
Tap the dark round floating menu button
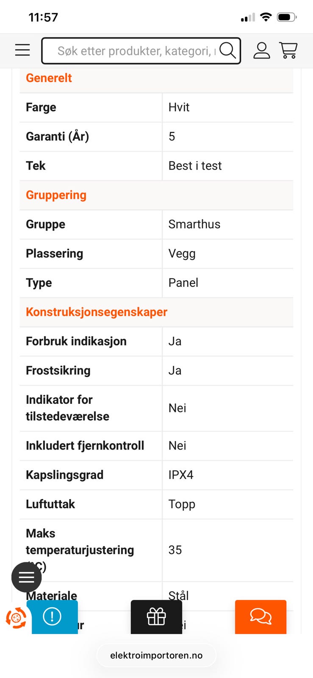tap(26, 577)
